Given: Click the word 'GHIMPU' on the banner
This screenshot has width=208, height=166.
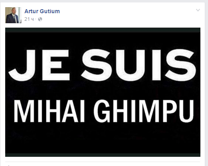Looking at the screenshot, I should click(x=144, y=111).
